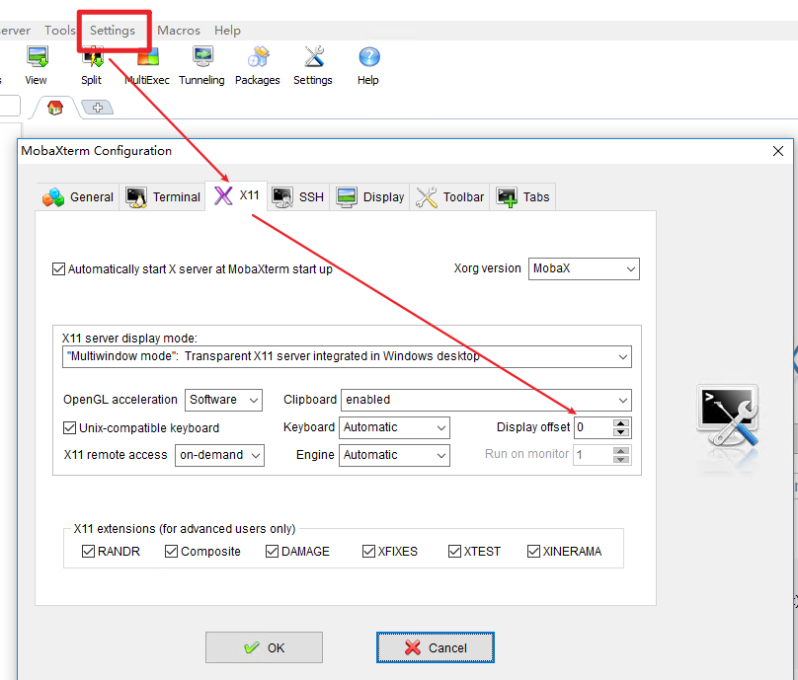Increase Run on monitor with up arrow
798x680 pixels.
[x=621, y=451]
